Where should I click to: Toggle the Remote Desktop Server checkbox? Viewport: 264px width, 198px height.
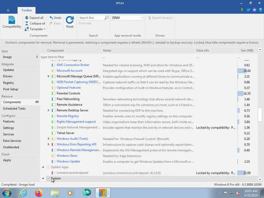tap(54, 110)
